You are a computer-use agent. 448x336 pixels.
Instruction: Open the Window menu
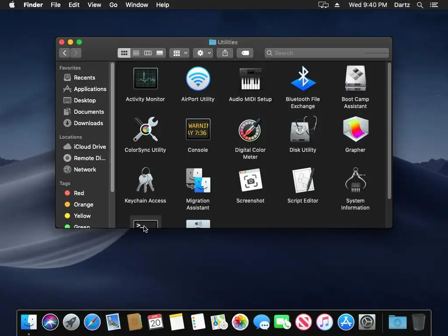click(x=137, y=5)
